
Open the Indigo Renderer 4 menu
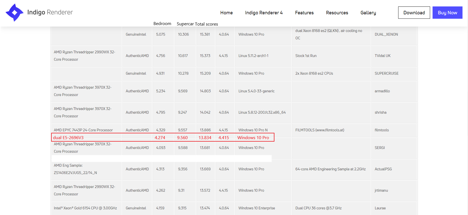point(264,13)
